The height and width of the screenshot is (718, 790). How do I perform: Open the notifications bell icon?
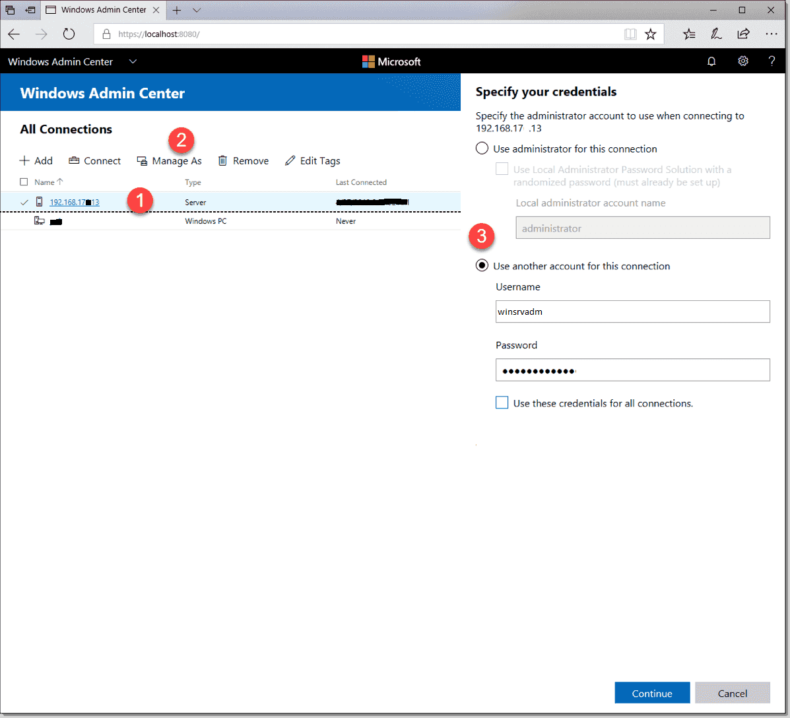(x=711, y=61)
